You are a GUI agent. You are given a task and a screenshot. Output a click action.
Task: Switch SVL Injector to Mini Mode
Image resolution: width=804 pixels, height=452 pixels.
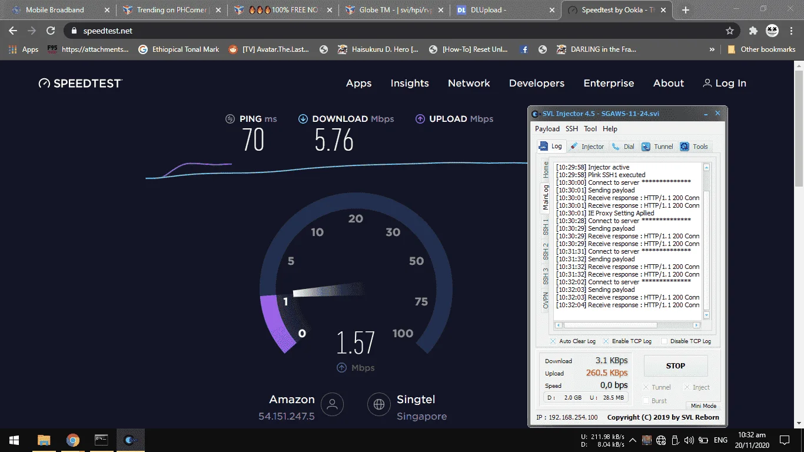(x=703, y=406)
